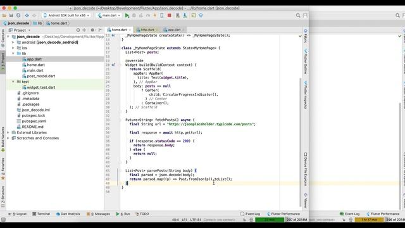Open Event Log in the front window
The width and height of the screenshot is (405, 228).
250,214
